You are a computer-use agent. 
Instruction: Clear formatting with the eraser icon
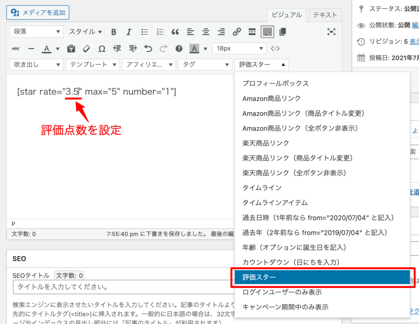click(x=86, y=49)
